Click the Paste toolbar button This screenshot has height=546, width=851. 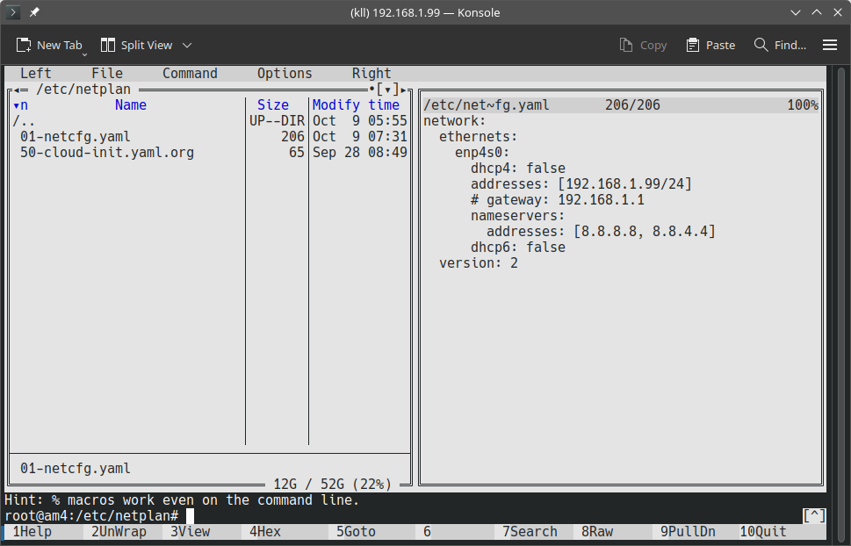coord(710,45)
